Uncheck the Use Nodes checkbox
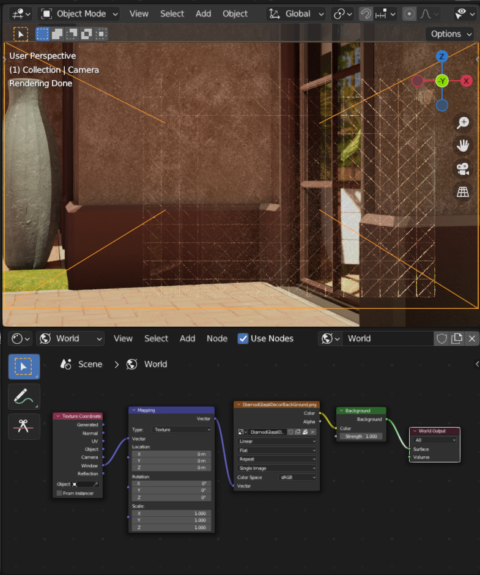The image size is (480, 575). (243, 338)
